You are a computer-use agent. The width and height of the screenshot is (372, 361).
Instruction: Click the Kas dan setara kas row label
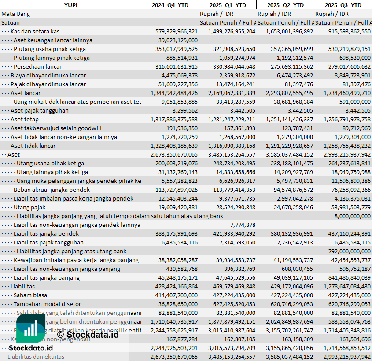(x=35, y=31)
